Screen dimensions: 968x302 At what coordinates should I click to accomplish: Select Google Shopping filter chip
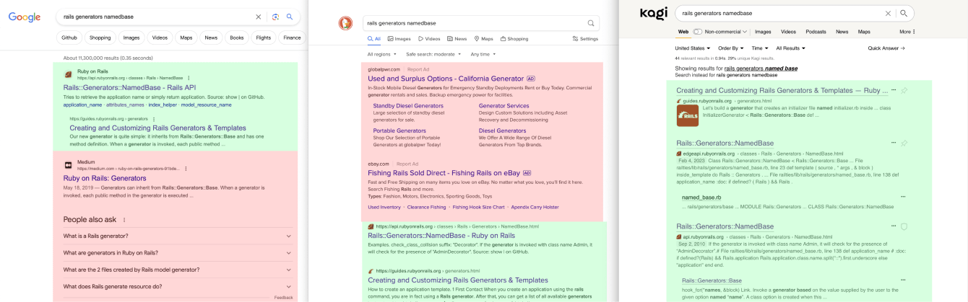100,37
